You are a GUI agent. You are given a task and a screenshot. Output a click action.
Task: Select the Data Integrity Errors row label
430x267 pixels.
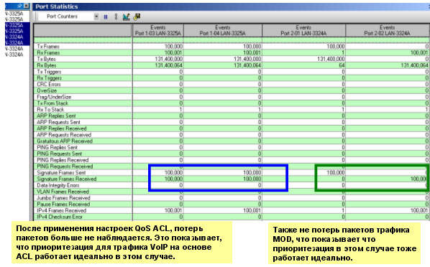click(58, 185)
